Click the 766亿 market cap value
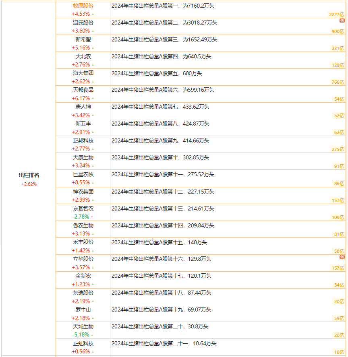The width and height of the screenshot is (348, 357). click(x=338, y=82)
